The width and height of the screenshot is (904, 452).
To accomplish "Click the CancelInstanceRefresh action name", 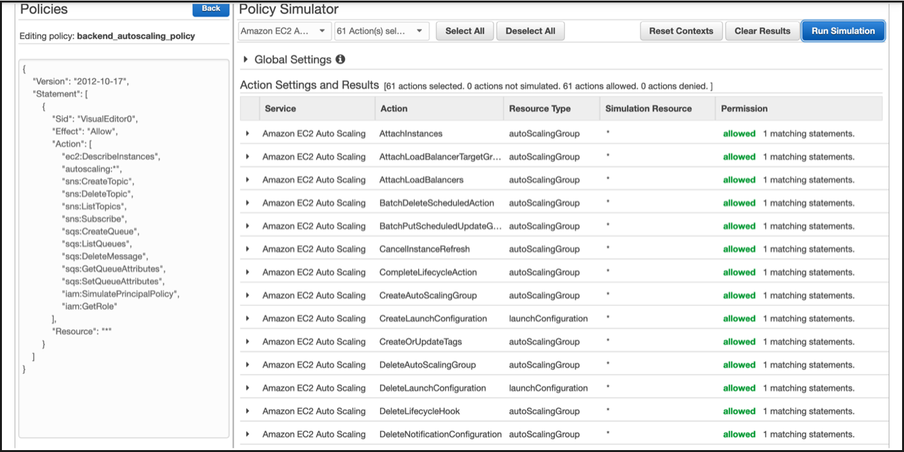I will [424, 249].
